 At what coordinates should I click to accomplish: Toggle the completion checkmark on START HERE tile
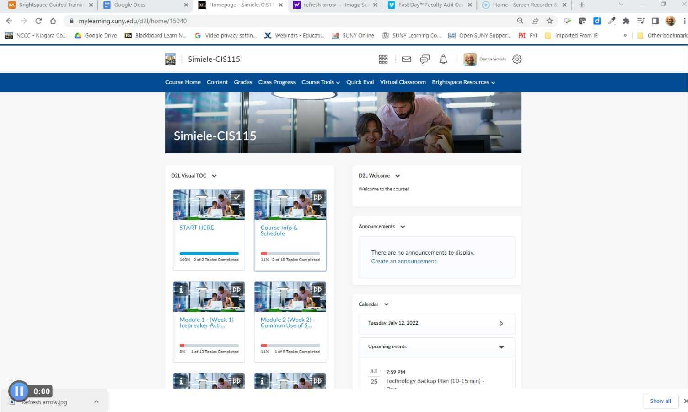(237, 197)
